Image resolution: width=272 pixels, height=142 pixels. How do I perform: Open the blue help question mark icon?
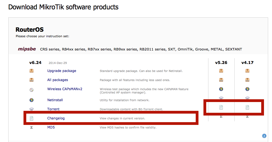coord(264,136)
